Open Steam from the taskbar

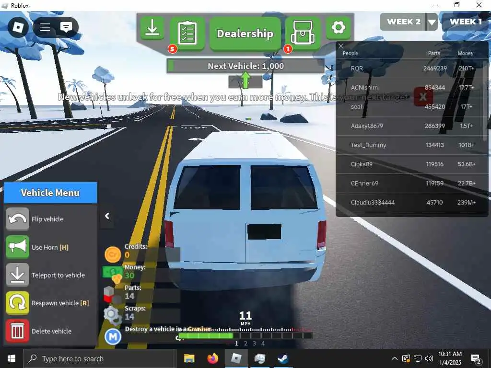tap(283, 358)
